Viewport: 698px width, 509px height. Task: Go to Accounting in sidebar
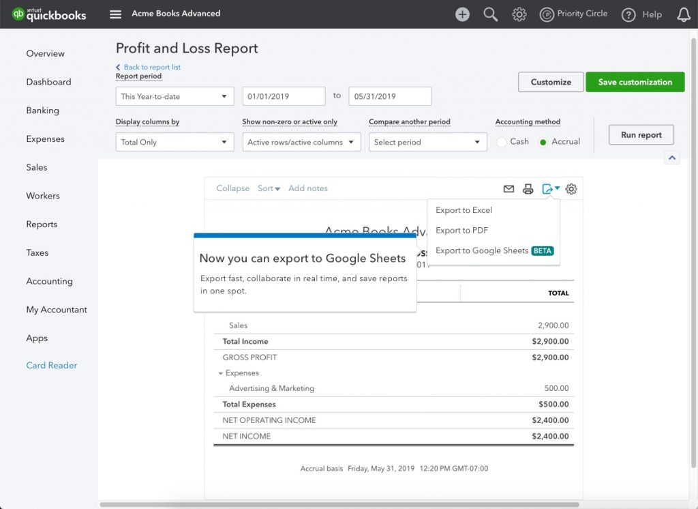click(x=49, y=281)
